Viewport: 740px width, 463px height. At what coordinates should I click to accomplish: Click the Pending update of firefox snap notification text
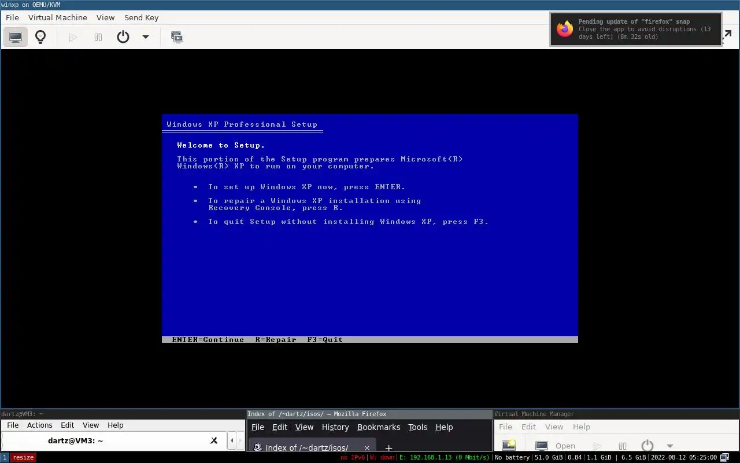[x=634, y=21]
